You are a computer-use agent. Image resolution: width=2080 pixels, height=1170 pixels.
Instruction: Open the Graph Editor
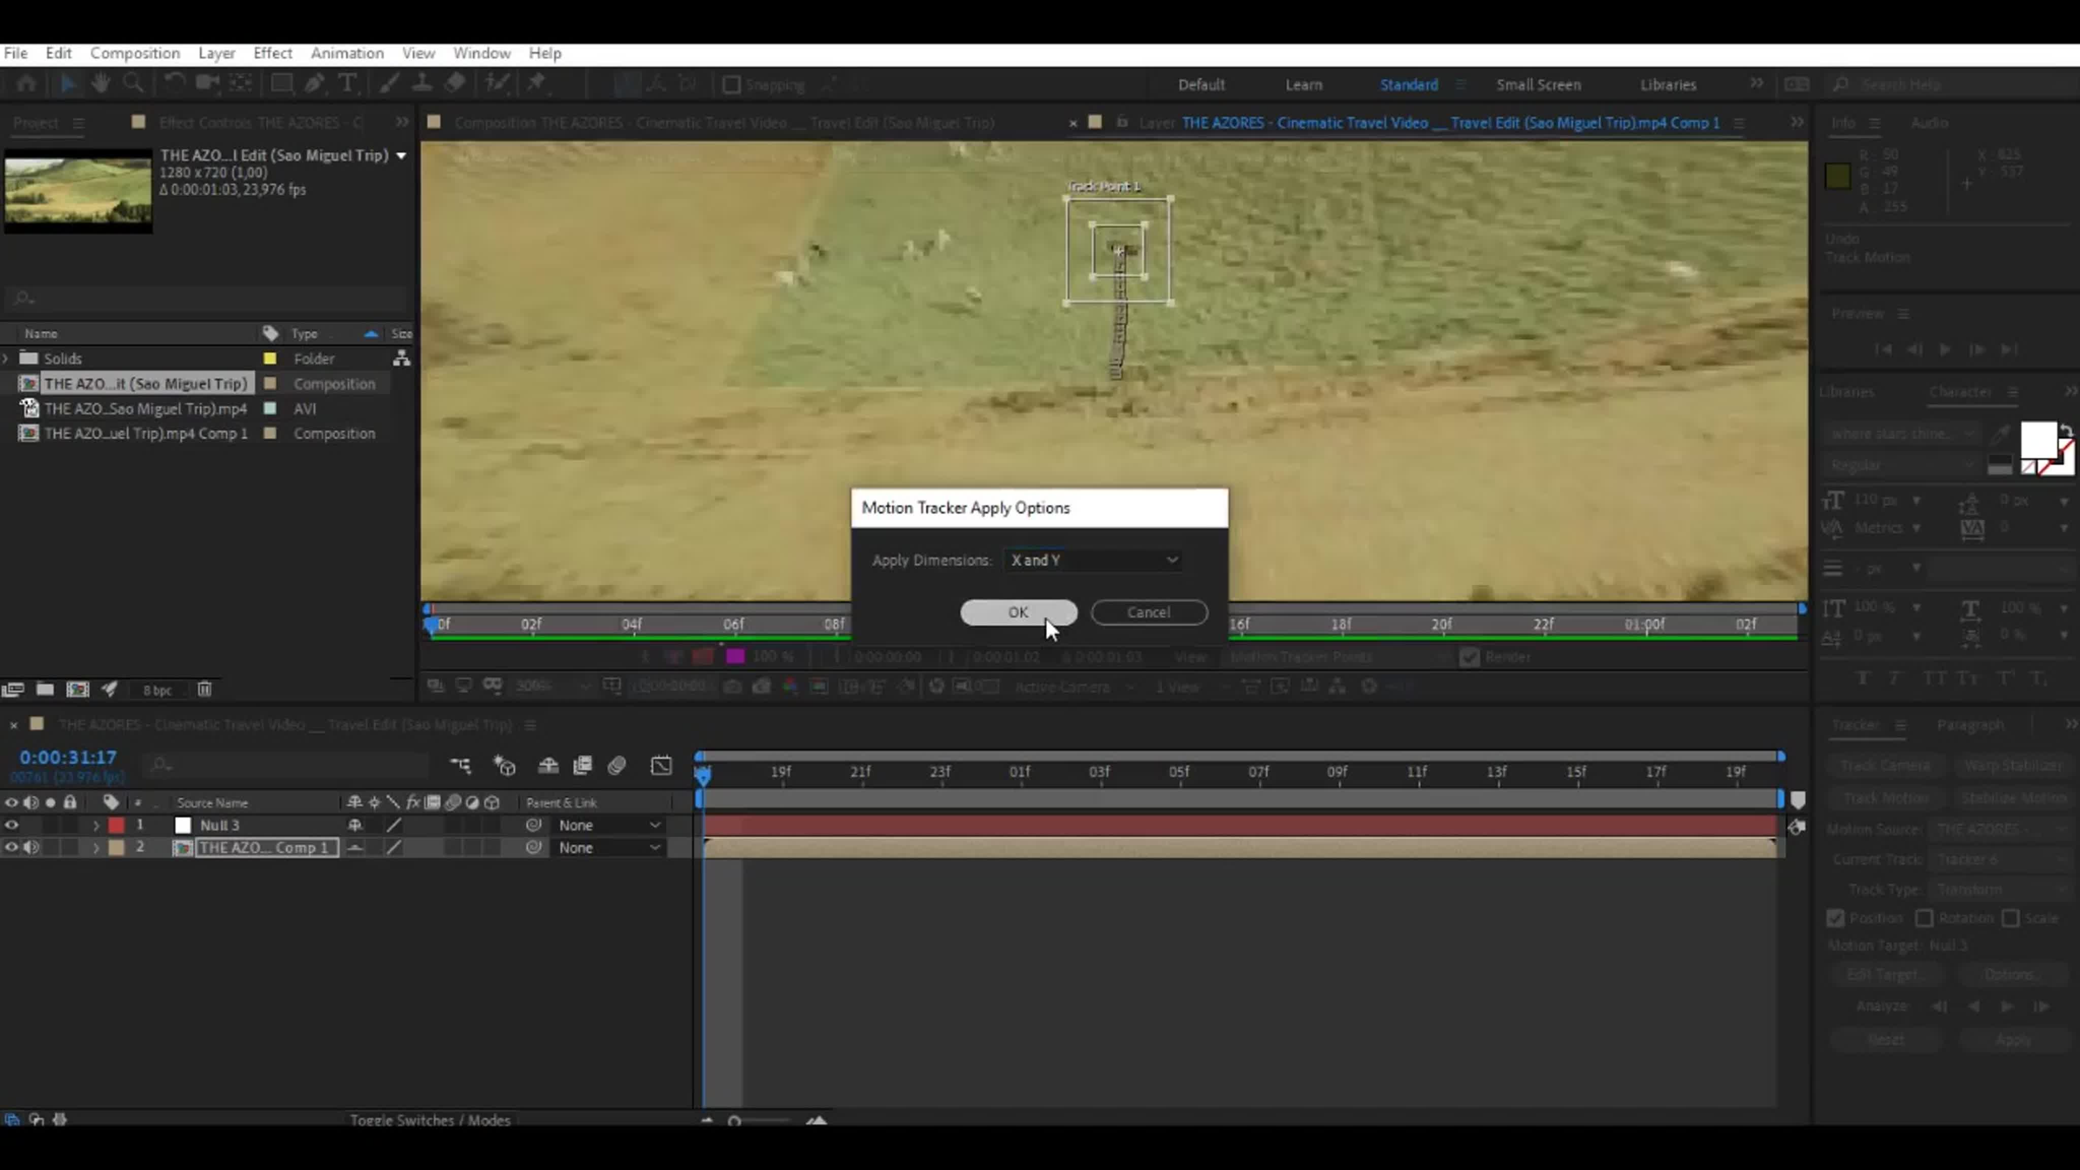[661, 765]
